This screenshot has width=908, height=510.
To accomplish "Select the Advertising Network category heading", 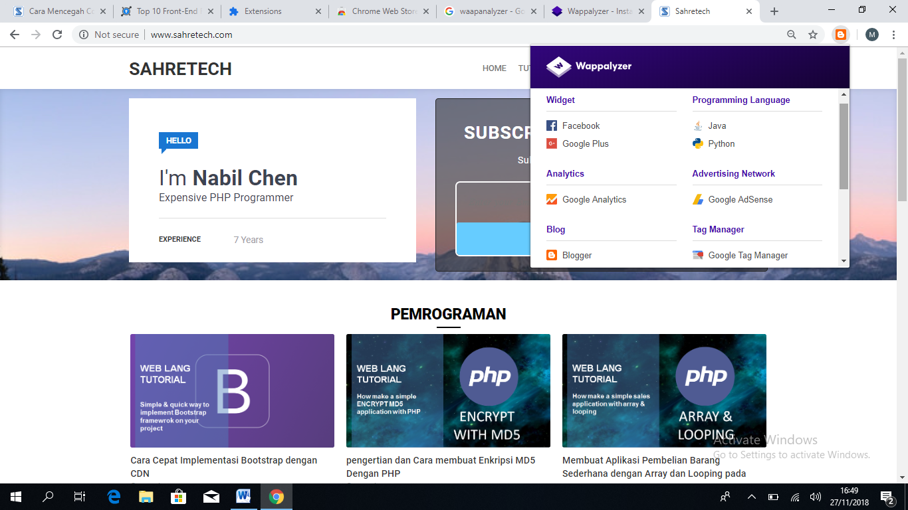I will (x=734, y=173).
